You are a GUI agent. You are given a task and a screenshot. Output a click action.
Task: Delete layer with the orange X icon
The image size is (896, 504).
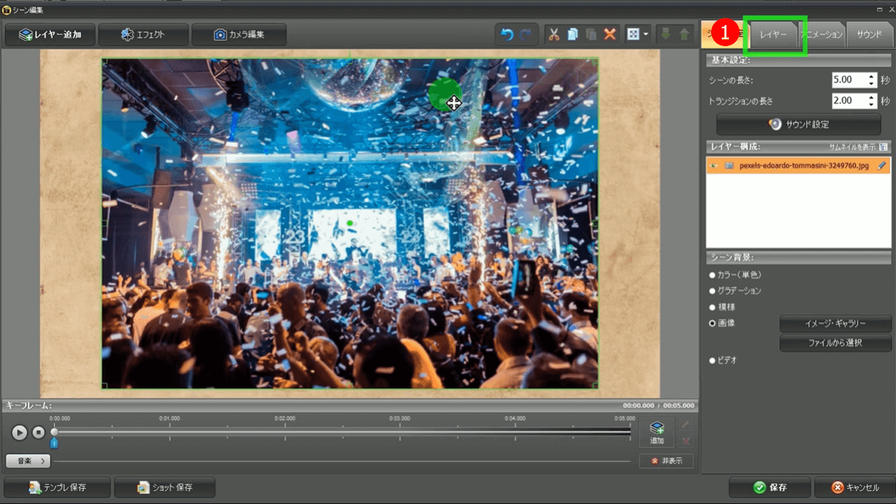click(x=610, y=35)
